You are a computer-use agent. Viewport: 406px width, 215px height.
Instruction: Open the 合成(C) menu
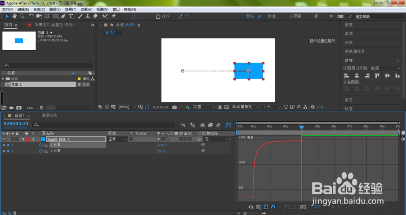pos(39,9)
